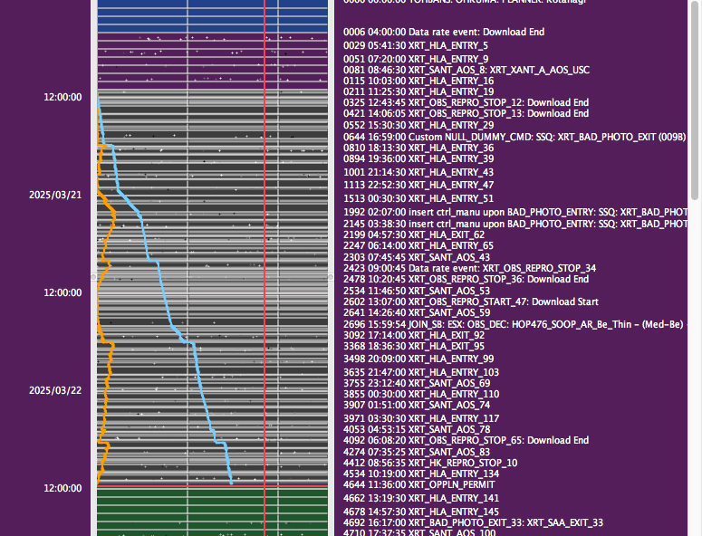Screen dimensions: 702x536
Task: Select event 1113 22:52:30 XRT_HLA_ENTRY_47
Action: pyautogui.click(x=418, y=186)
